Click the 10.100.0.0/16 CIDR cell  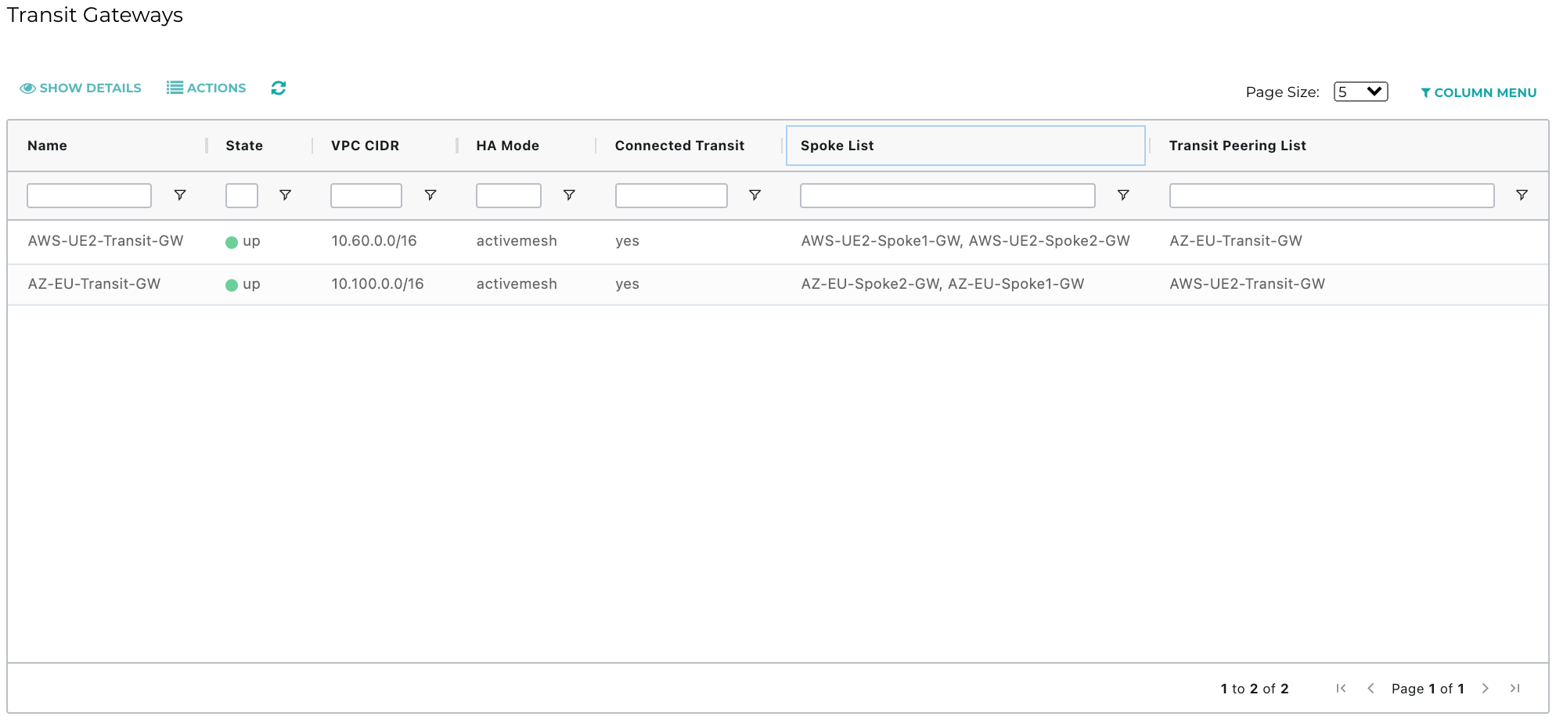377,284
